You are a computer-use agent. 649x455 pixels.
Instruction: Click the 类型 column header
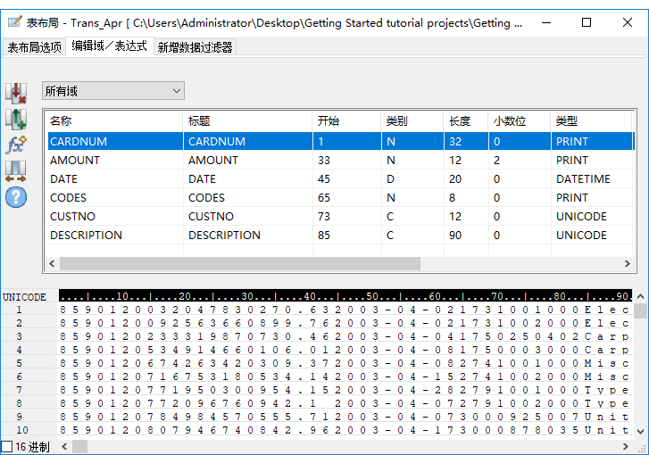(x=566, y=121)
